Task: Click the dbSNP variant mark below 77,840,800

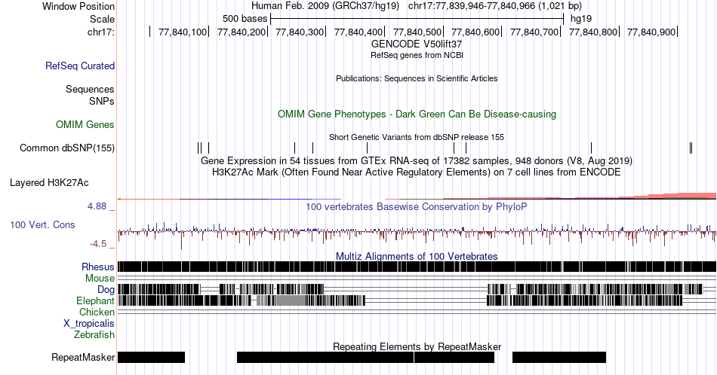Action: [591, 148]
